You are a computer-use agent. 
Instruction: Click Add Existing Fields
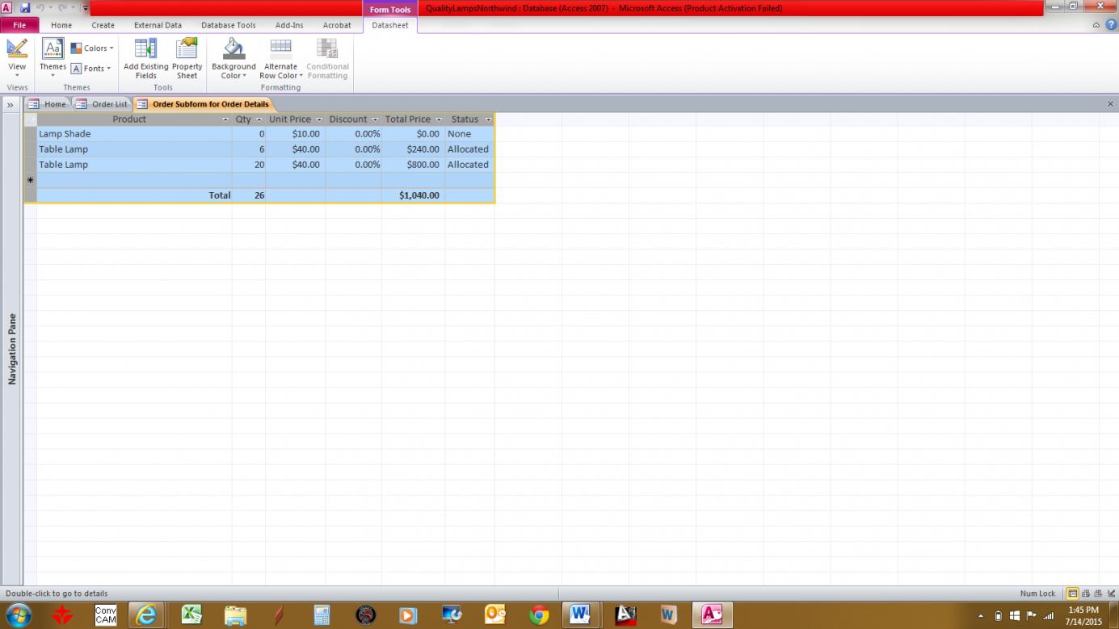click(146, 59)
